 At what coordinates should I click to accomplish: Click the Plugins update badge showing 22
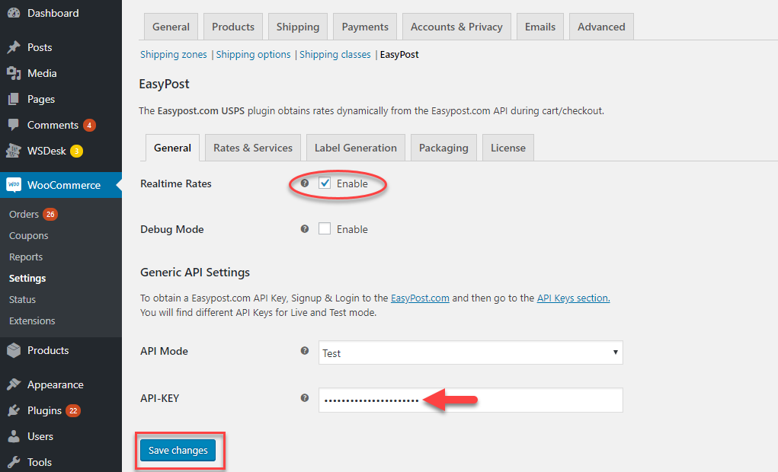click(73, 411)
